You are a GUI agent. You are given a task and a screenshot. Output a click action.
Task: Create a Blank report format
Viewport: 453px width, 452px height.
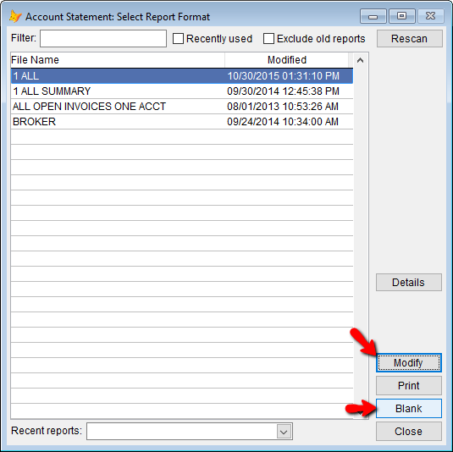[408, 408]
